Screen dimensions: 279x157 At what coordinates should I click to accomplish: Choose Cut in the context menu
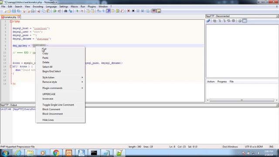[60, 49]
